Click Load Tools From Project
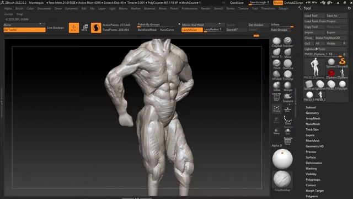Screen dimensions: 353x199 pyautogui.click(x=325, y=21)
